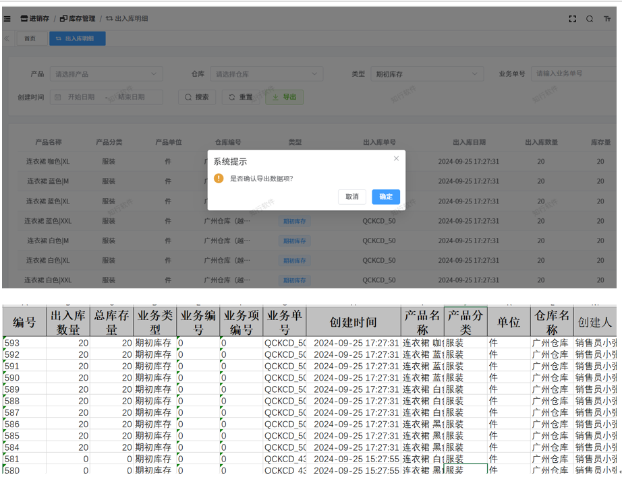This screenshot has height=477, width=622.
Task: Click the 业务单号 input field
Action: (573, 73)
